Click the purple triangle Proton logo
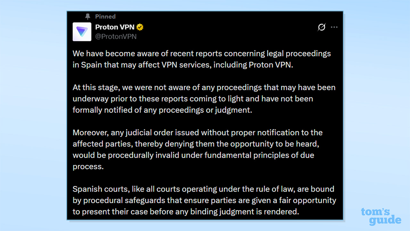The image size is (410, 231). [82, 32]
